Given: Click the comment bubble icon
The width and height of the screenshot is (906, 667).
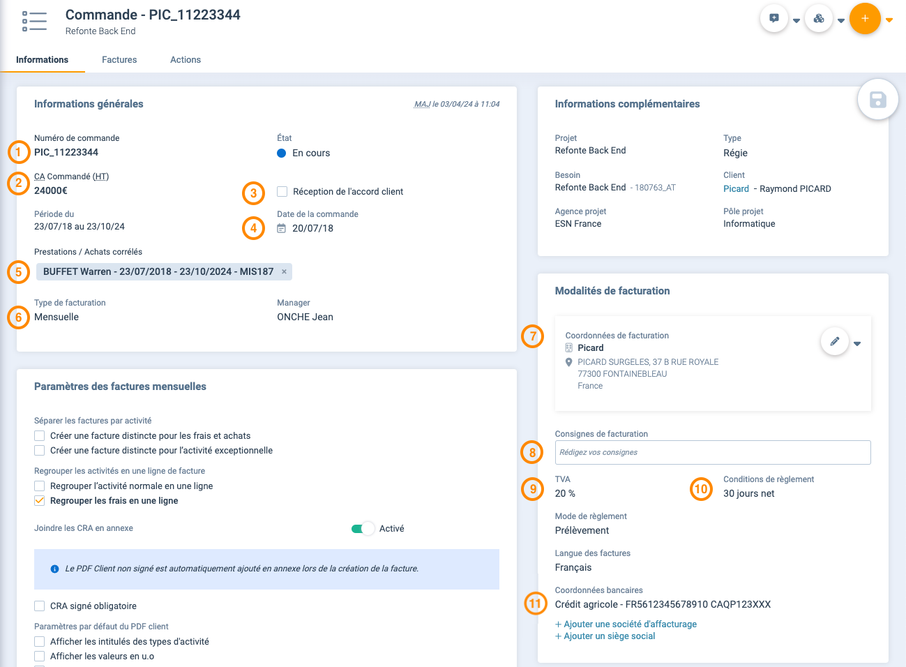Looking at the screenshot, I should 774,19.
